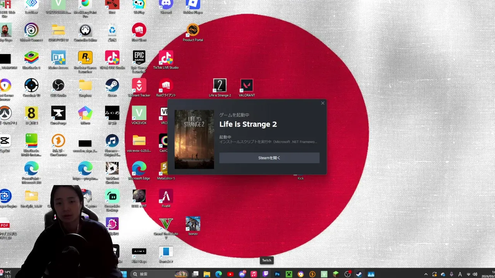Open File Explorer from the taskbar
The height and width of the screenshot is (278, 495).
pos(207,274)
